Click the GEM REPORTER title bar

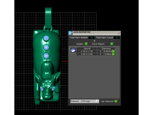pyautogui.click(x=95, y=33)
